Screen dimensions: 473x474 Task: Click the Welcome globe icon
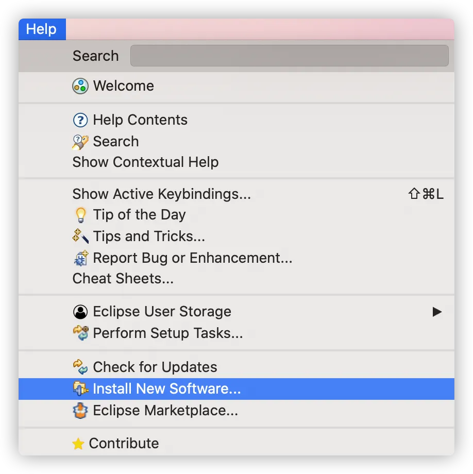click(80, 86)
